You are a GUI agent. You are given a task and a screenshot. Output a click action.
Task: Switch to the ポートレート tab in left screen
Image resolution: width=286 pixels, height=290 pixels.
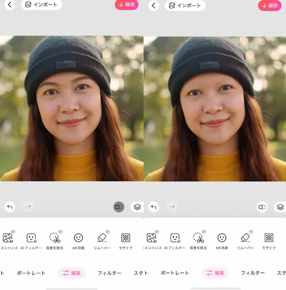tap(31, 273)
